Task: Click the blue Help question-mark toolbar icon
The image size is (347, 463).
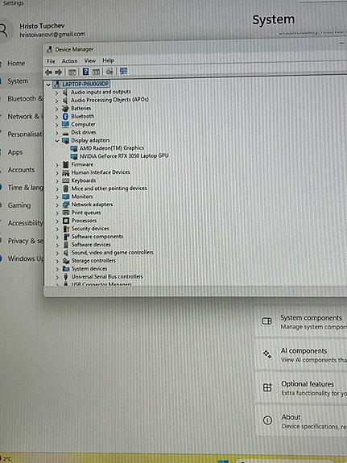Action: click(x=85, y=72)
